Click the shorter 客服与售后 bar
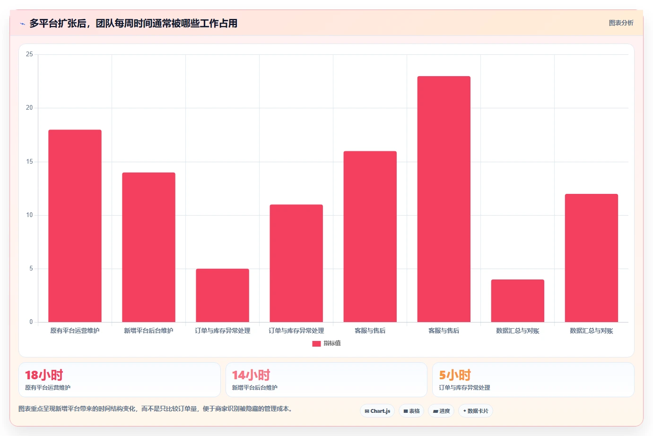Image resolution: width=653 pixels, height=436 pixels. (x=370, y=236)
